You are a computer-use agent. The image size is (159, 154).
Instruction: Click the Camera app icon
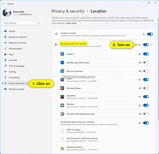pos(62,54)
